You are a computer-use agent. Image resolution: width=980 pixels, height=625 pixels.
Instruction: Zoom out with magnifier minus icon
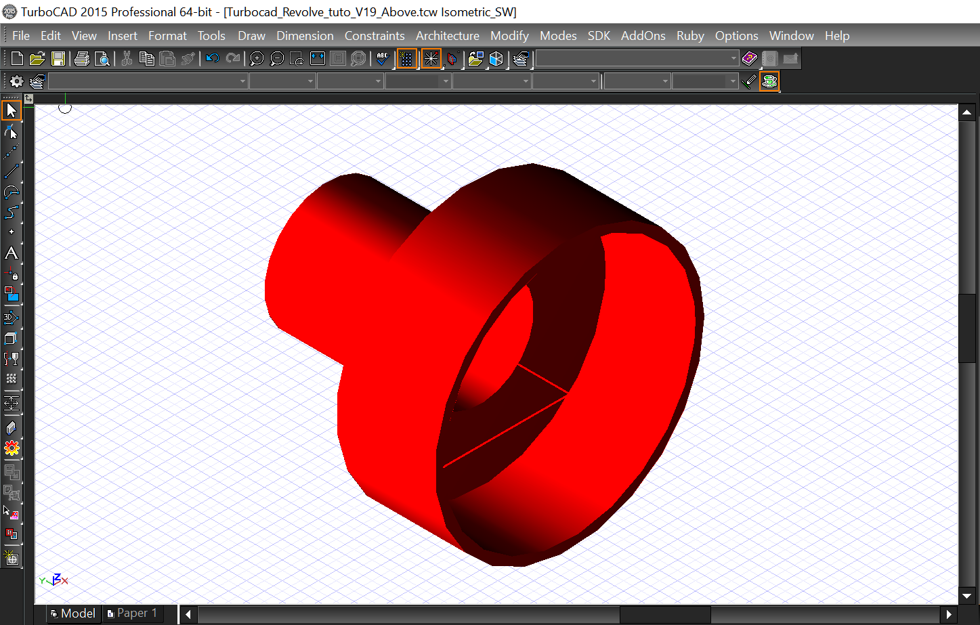pos(277,59)
